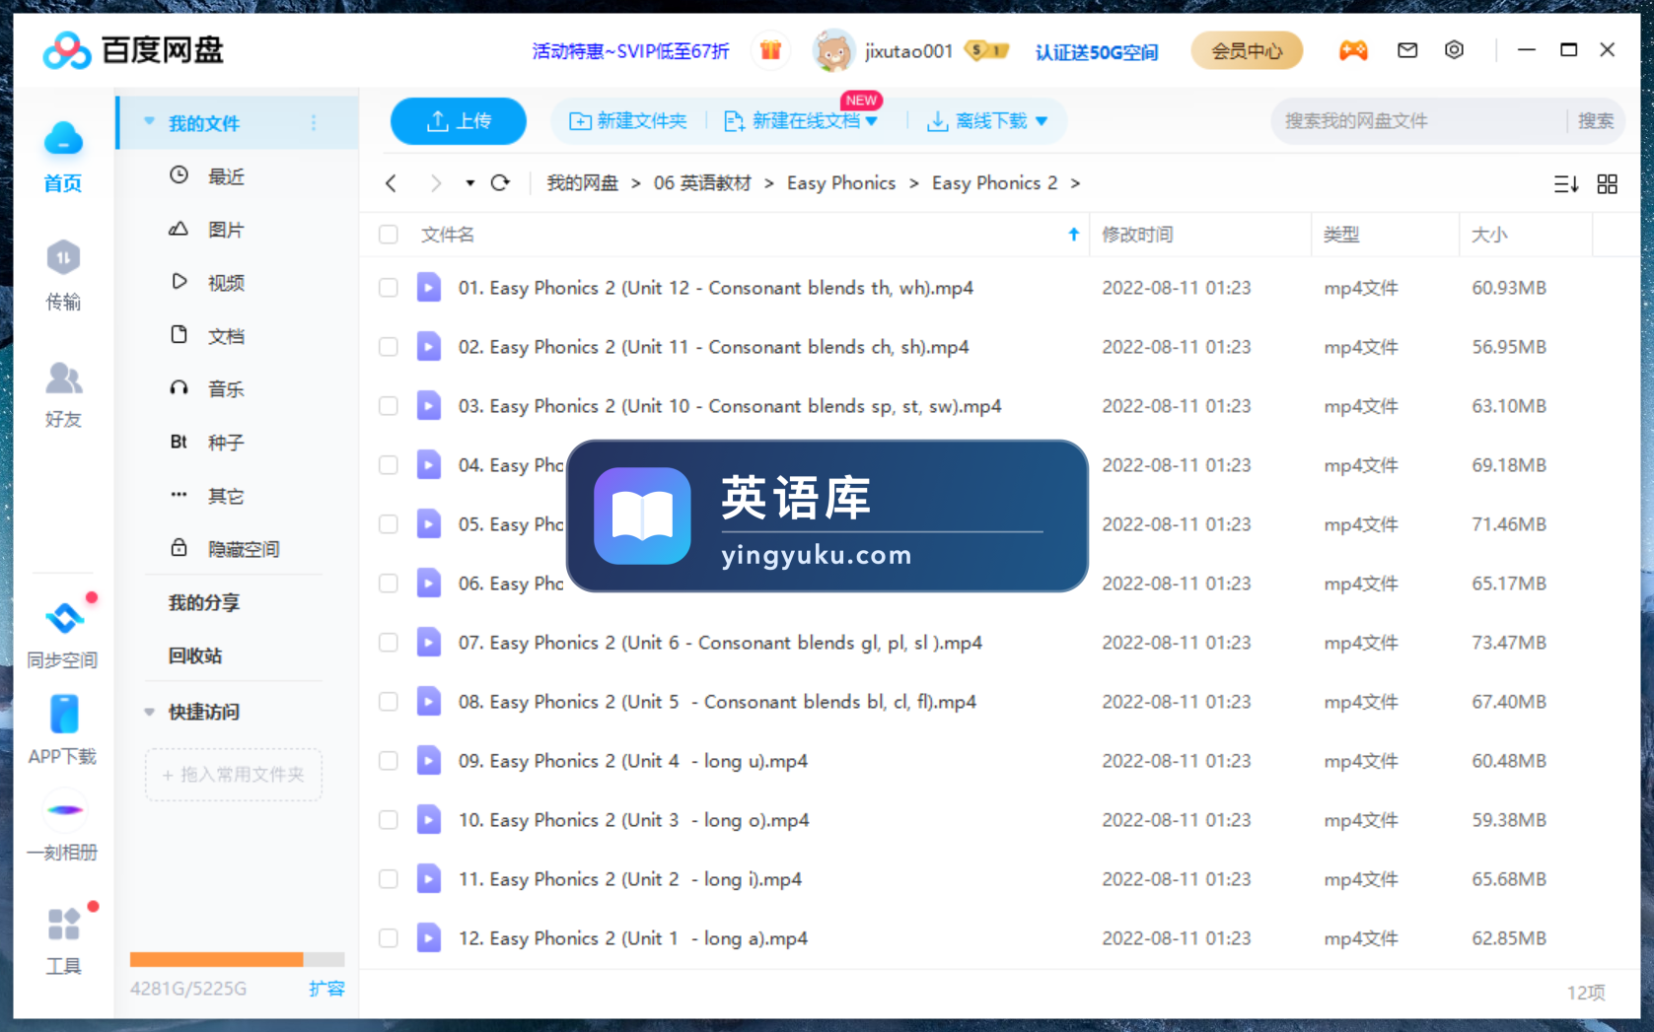
Task: Open the sort order icon
Action: [1566, 184]
